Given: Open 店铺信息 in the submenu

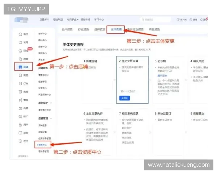Looking at the screenshot, I should 42,125.
